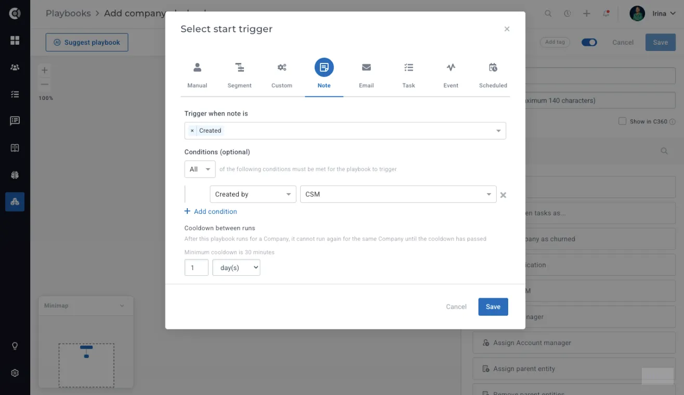The width and height of the screenshot is (684, 395).
Task: Open the conversations icon in sidebar
Action: 15,121
